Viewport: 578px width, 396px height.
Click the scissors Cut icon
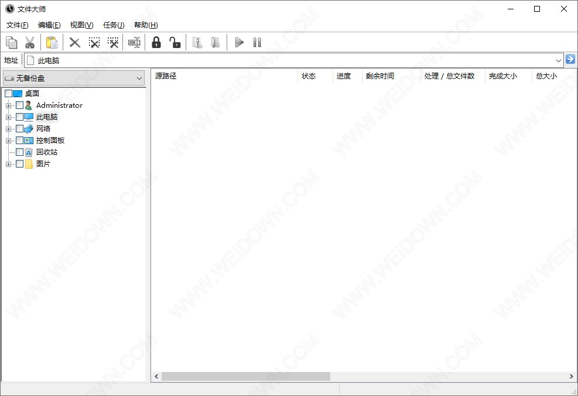coord(30,42)
